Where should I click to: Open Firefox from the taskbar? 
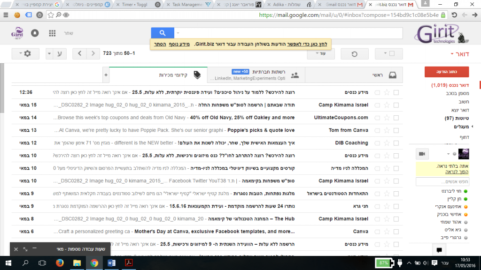coord(60,263)
